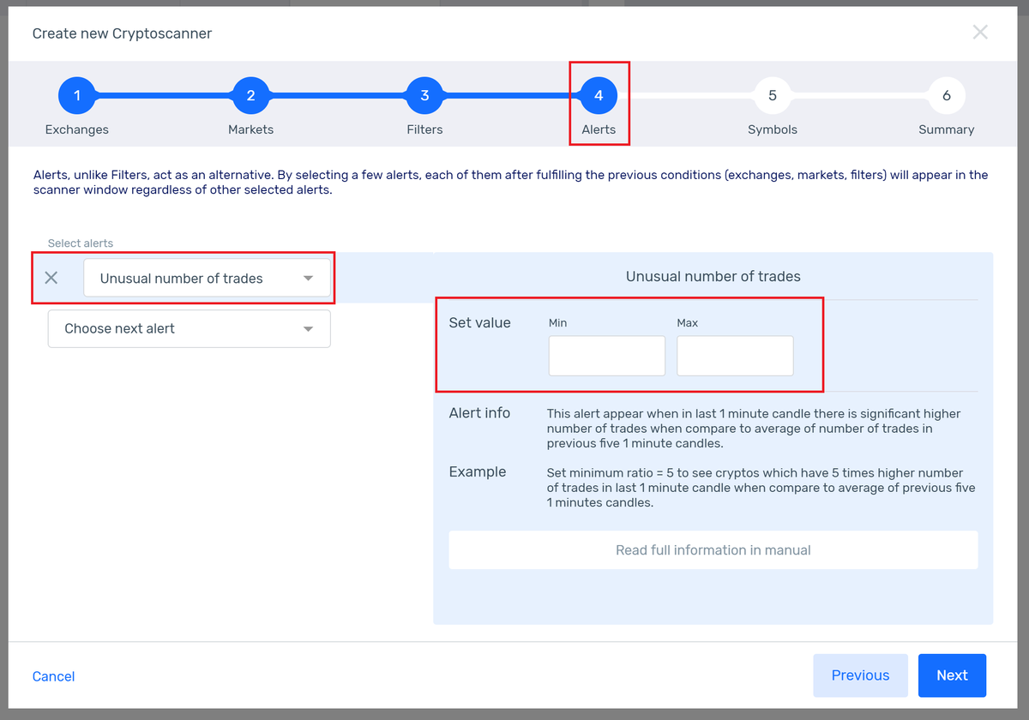Click the Previous button
Image resolution: width=1029 pixels, height=720 pixels.
[860, 675]
